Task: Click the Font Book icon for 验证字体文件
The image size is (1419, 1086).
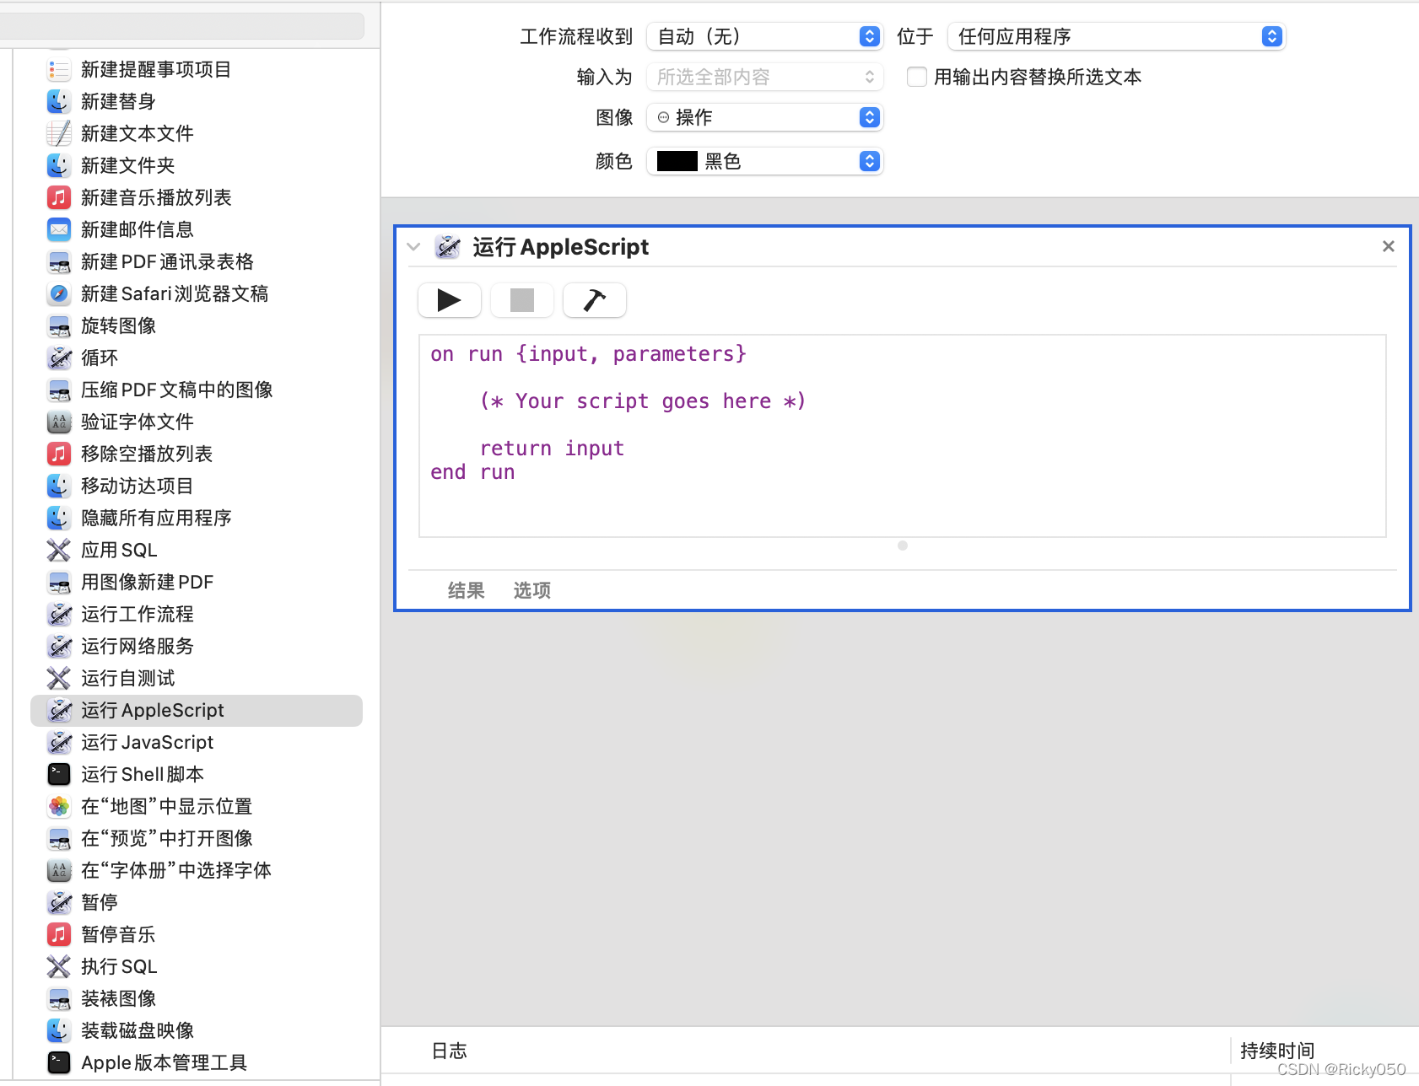Action: [x=58, y=422]
